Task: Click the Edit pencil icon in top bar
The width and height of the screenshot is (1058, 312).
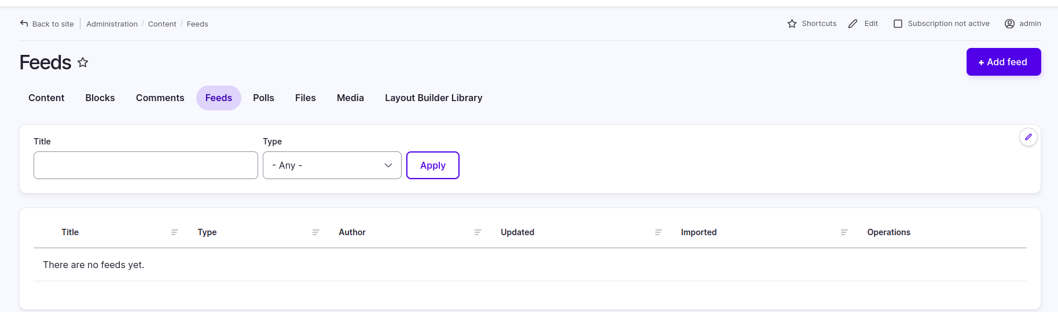Action: pyautogui.click(x=853, y=24)
